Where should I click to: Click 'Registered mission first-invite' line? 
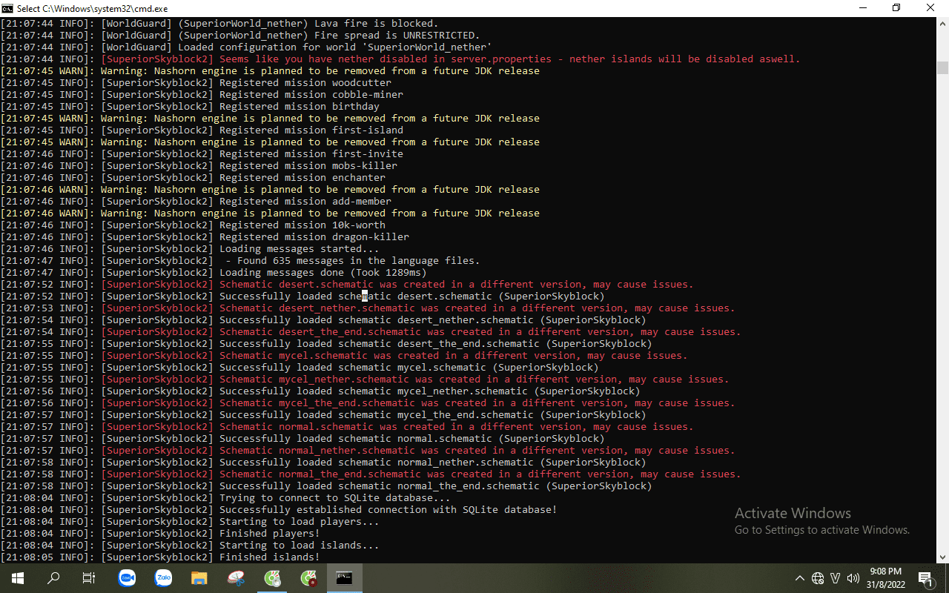click(x=202, y=154)
